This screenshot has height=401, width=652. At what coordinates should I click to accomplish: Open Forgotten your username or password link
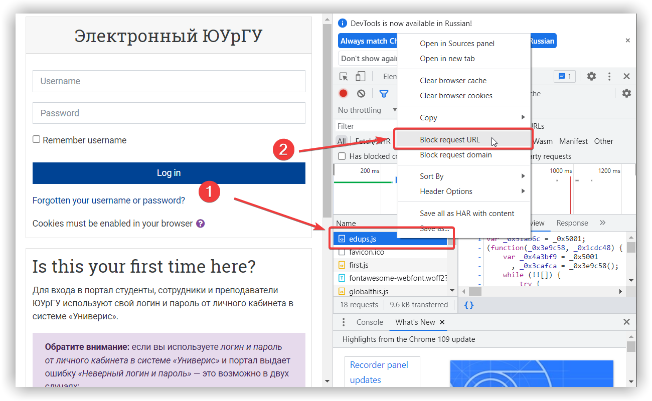pos(109,200)
